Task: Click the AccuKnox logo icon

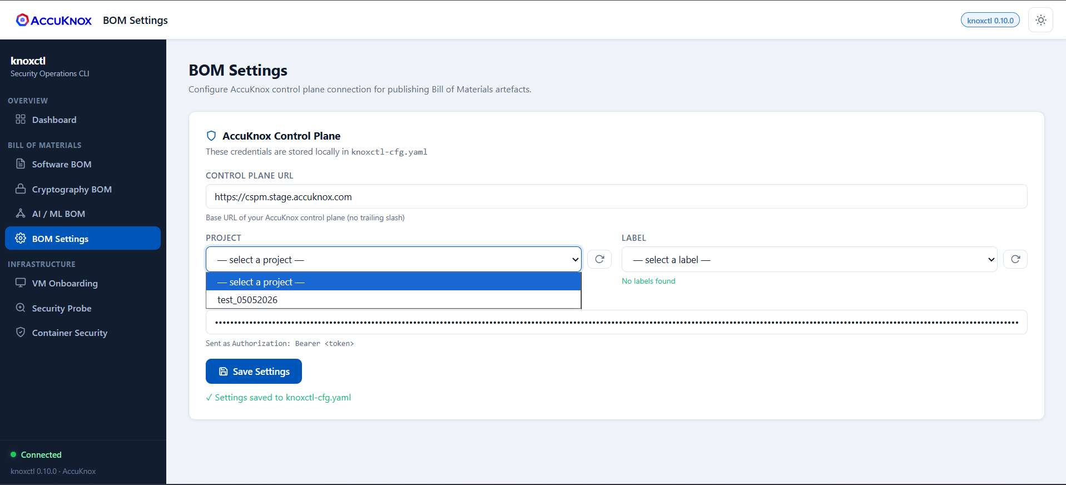Action: point(22,20)
